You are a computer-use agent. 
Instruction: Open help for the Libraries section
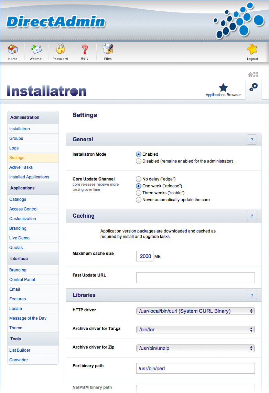[252, 295]
